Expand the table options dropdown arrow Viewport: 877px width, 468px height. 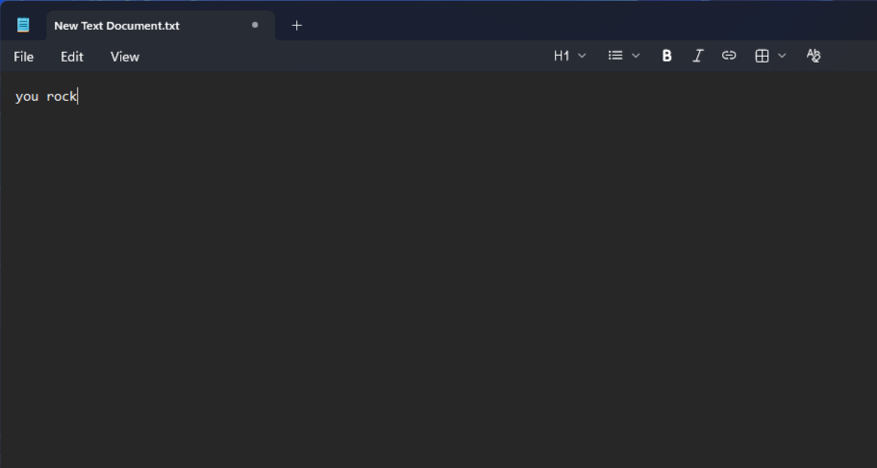coord(782,56)
